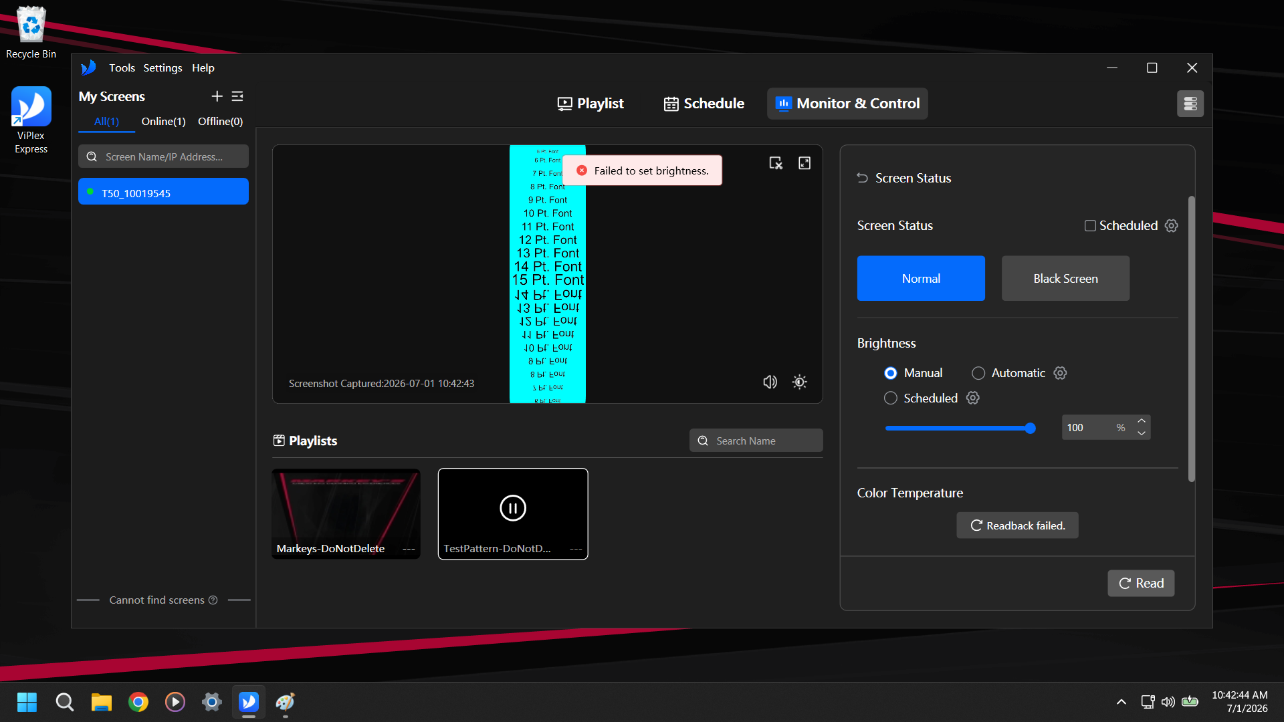Click the brightness slider handle

coord(1031,428)
